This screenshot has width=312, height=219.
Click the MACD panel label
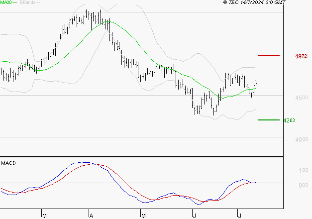pyautogui.click(x=8, y=163)
